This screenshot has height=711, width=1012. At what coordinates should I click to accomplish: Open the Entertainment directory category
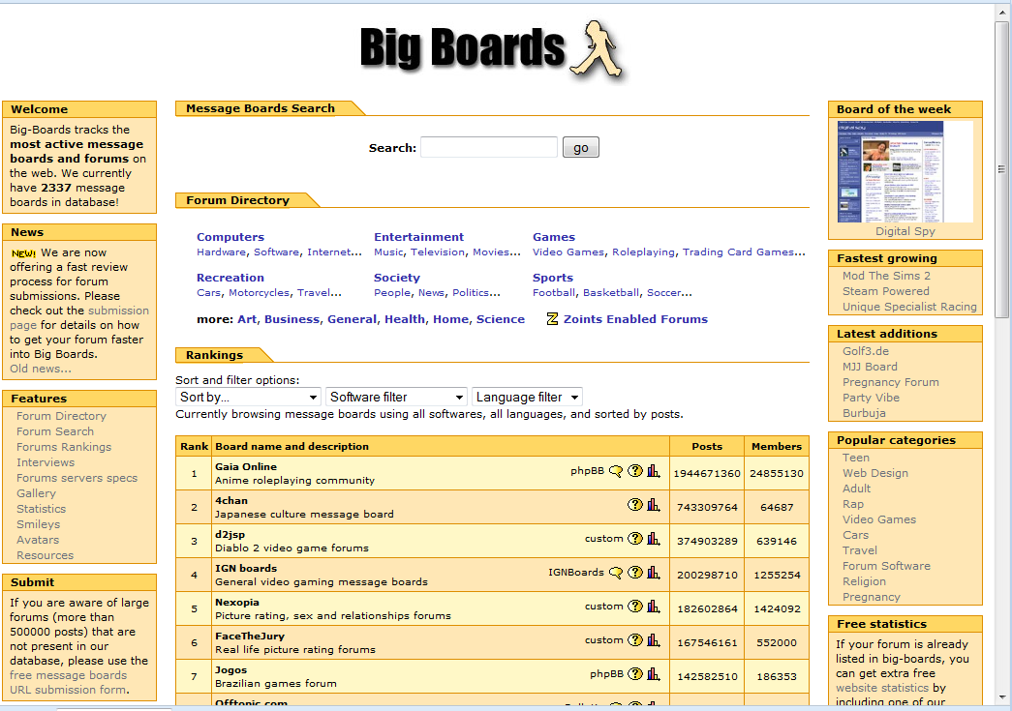pyautogui.click(x=419, y=237)
